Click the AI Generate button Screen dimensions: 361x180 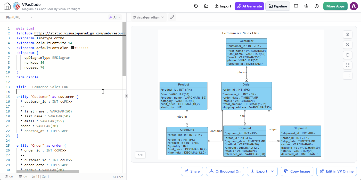click(x=249, y=6)
